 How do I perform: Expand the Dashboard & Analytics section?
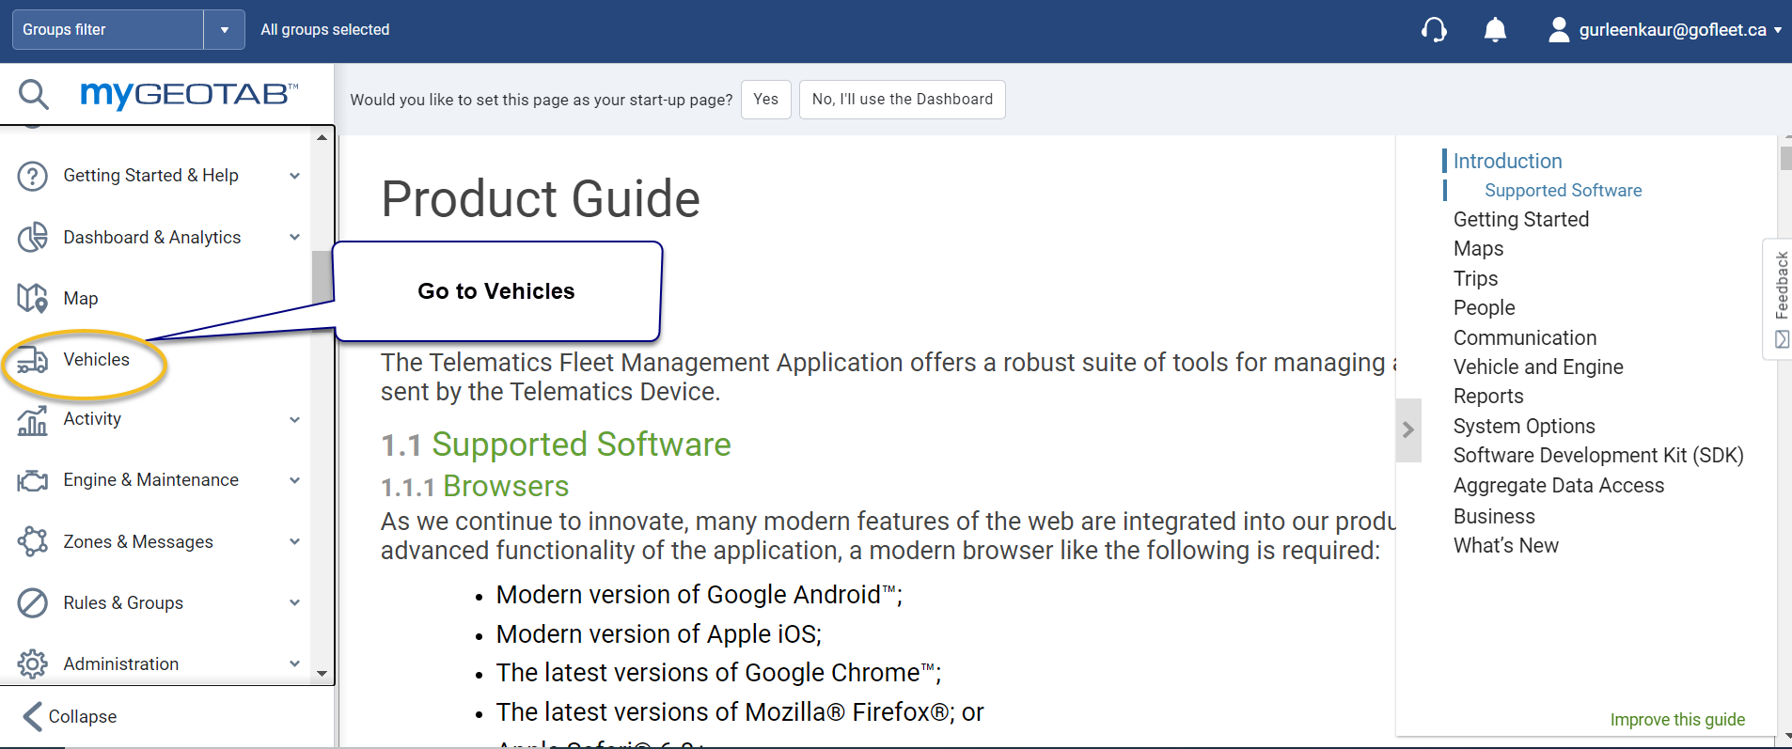(294, 237)
